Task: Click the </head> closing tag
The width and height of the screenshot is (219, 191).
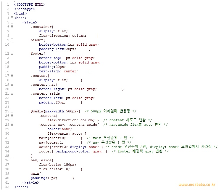Action: (x=21, y=187)
